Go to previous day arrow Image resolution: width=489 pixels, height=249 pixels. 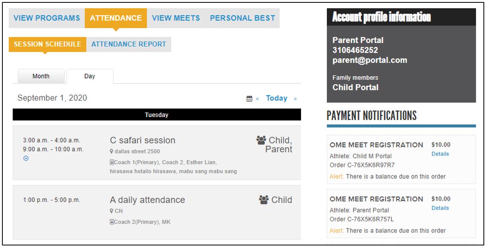click(257, 99)
